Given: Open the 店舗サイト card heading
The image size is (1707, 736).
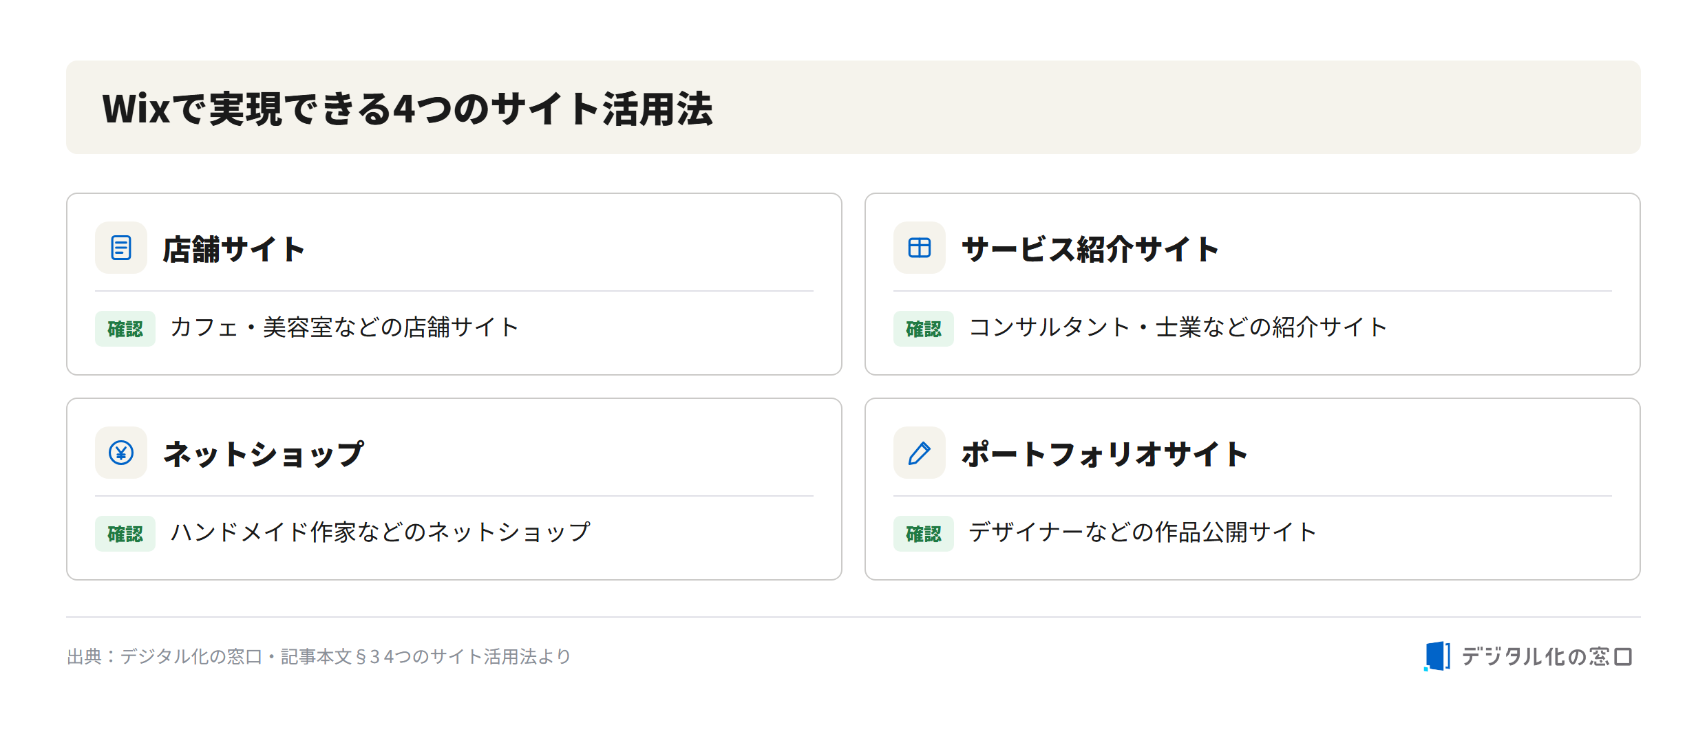Looking at the screenshot, I should (234, 249).
